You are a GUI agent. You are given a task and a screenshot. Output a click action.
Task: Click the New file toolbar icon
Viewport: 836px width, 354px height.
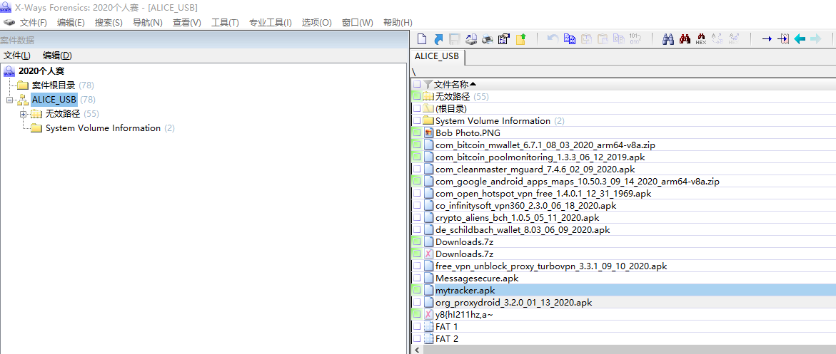tap(422, 39)
